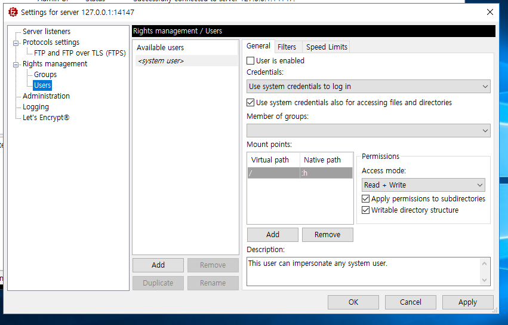Enable the 'User is enabled' checkbox
The image size is (508, 325).
(251, 61)
